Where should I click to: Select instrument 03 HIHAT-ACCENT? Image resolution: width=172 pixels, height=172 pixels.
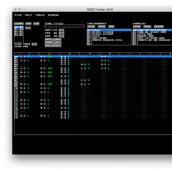[109, 34]
